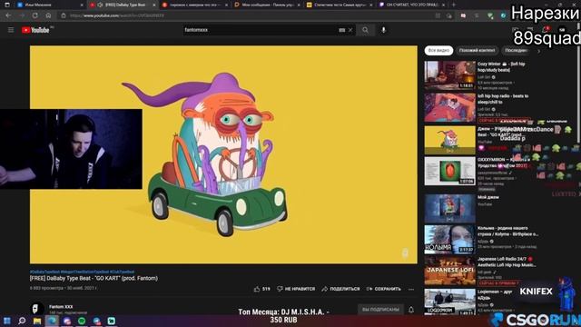581x327 pixels.
Task: Open Windows taskbar search
Action: pyautogui.click(x=22, y=321)
